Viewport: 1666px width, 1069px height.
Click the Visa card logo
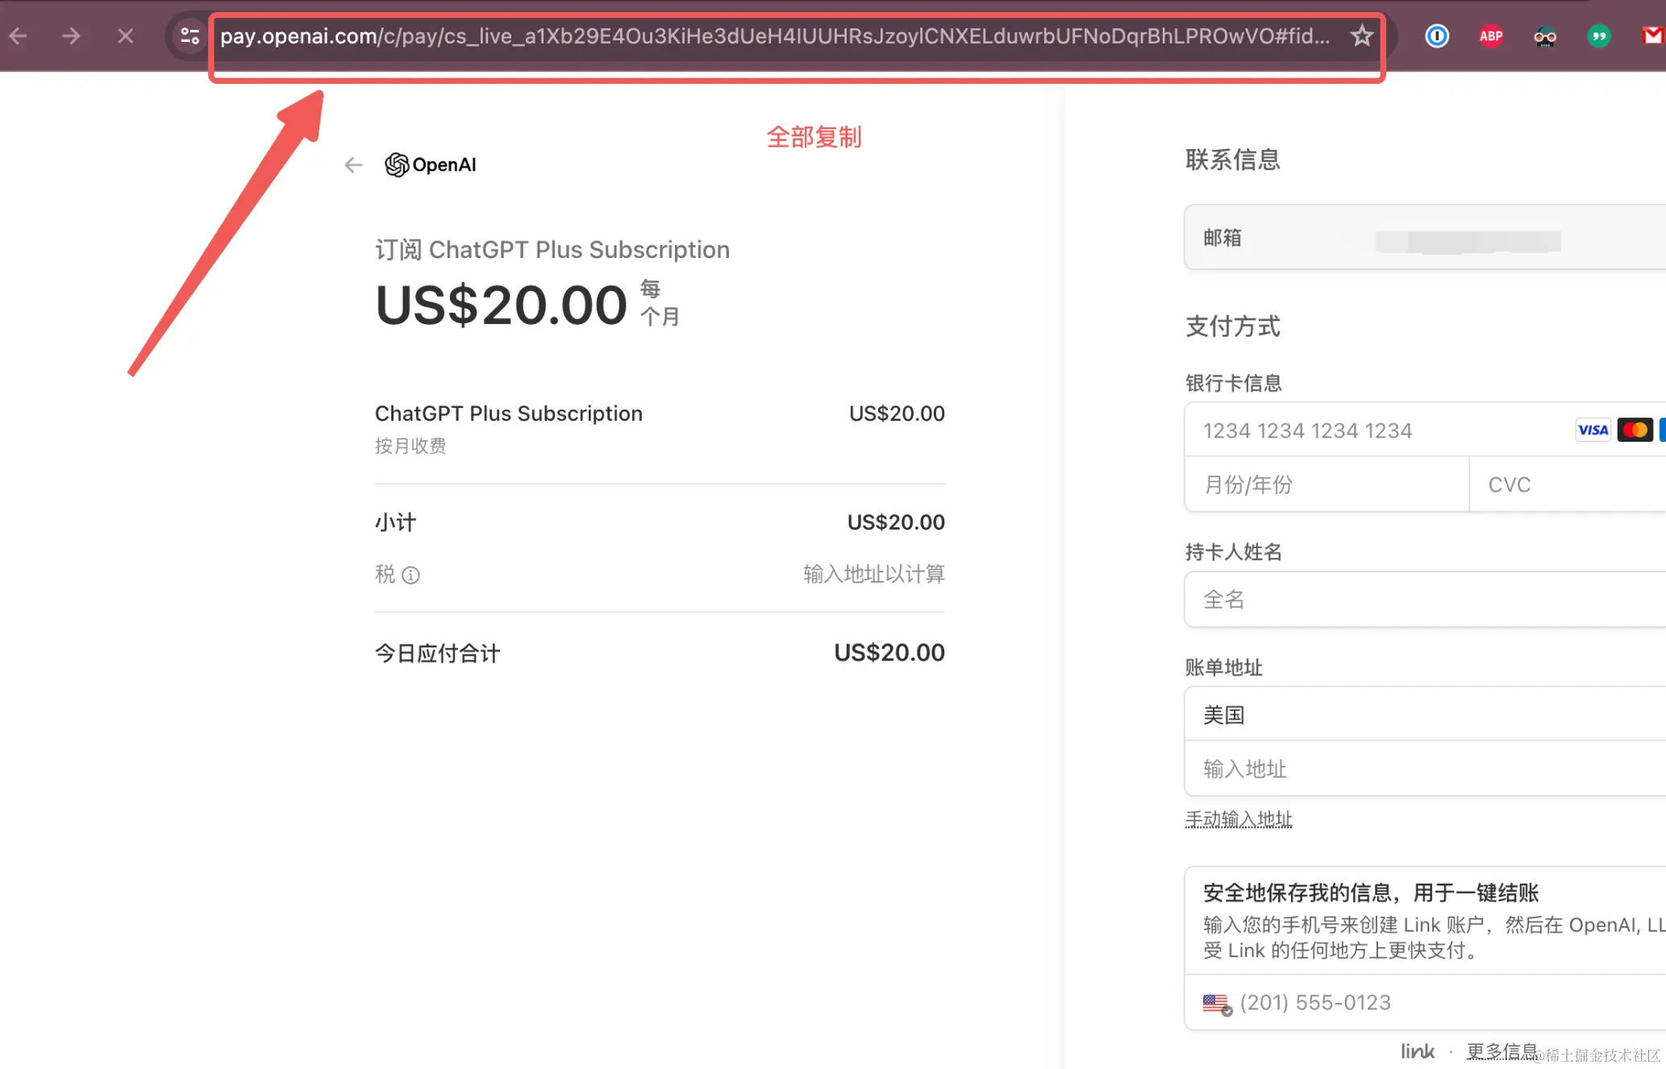[x=1592, y=430]
